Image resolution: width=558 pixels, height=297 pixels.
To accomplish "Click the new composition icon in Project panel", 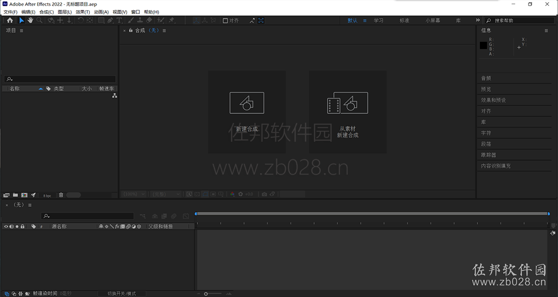I will (24, 195).
